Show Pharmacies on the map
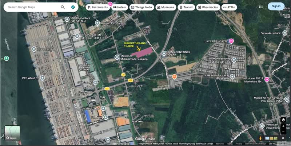This screenshot has height=146, width=291. click(208, 7)
